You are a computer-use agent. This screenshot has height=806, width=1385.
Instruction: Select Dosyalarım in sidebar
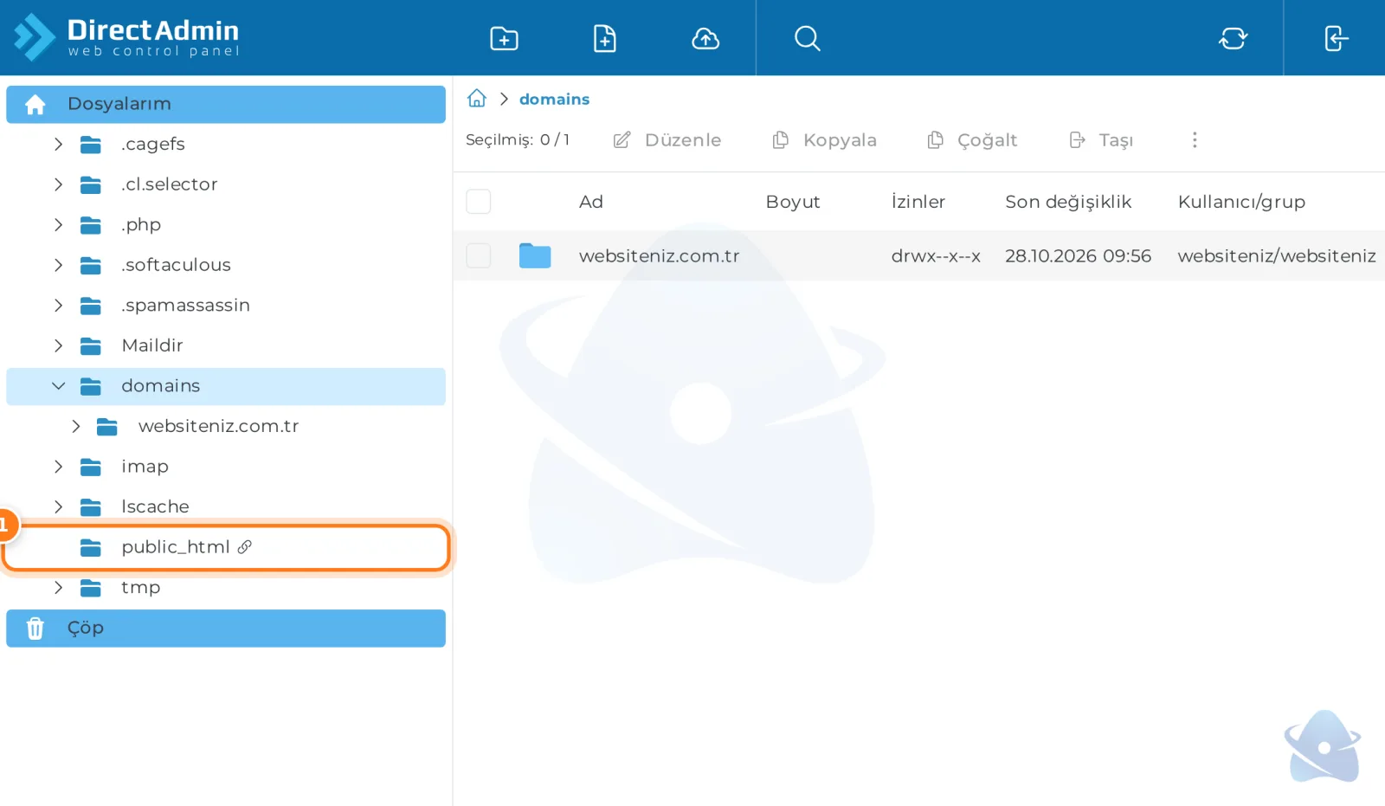[x=226, y=104]
